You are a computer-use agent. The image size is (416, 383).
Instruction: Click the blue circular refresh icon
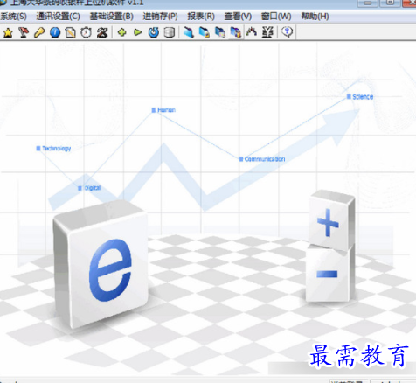tap(154, 32)
